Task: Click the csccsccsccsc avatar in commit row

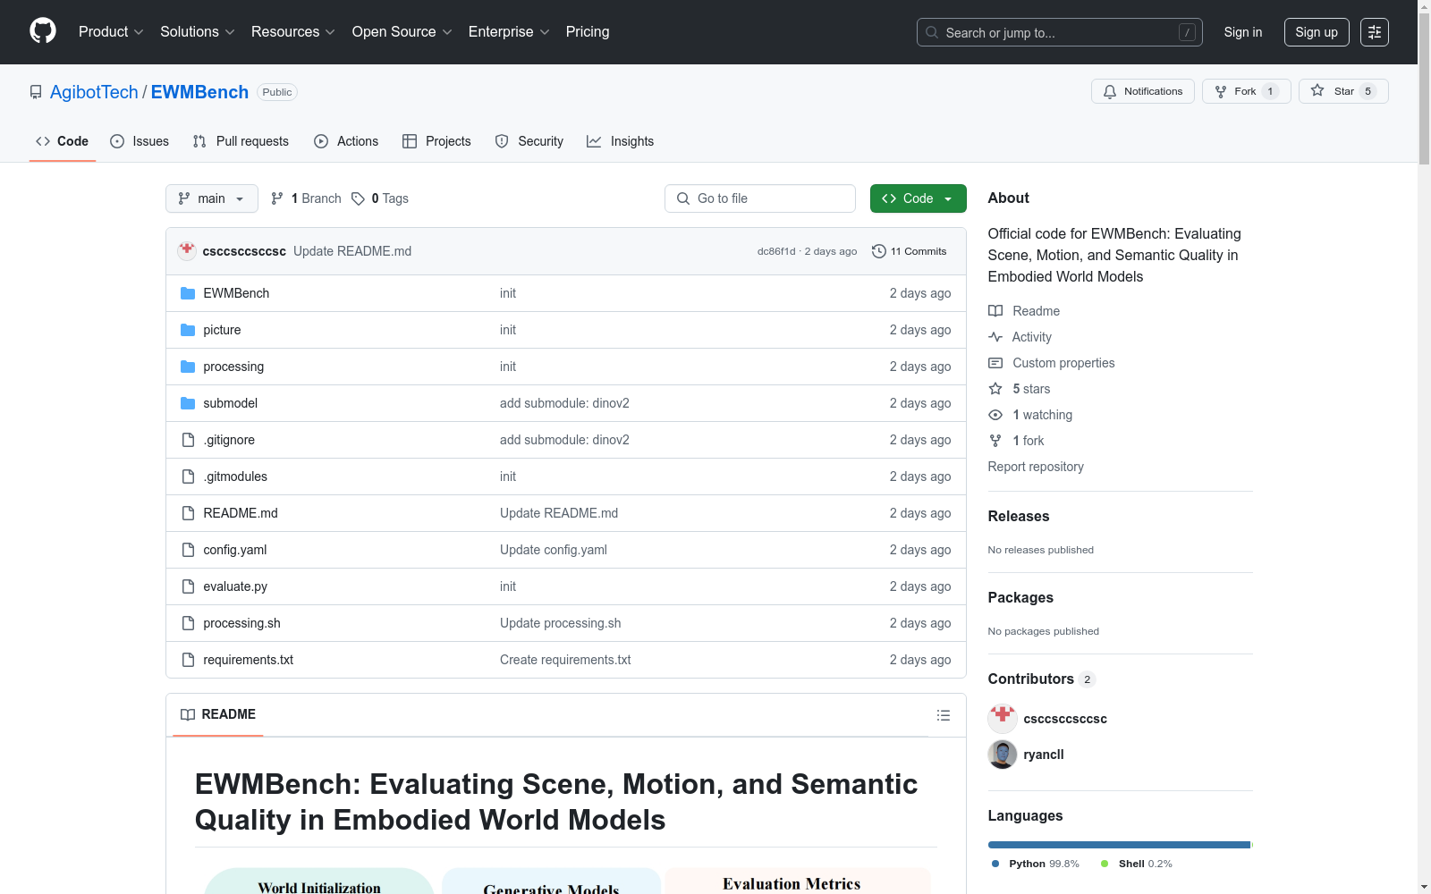Action: click(187, 250)
